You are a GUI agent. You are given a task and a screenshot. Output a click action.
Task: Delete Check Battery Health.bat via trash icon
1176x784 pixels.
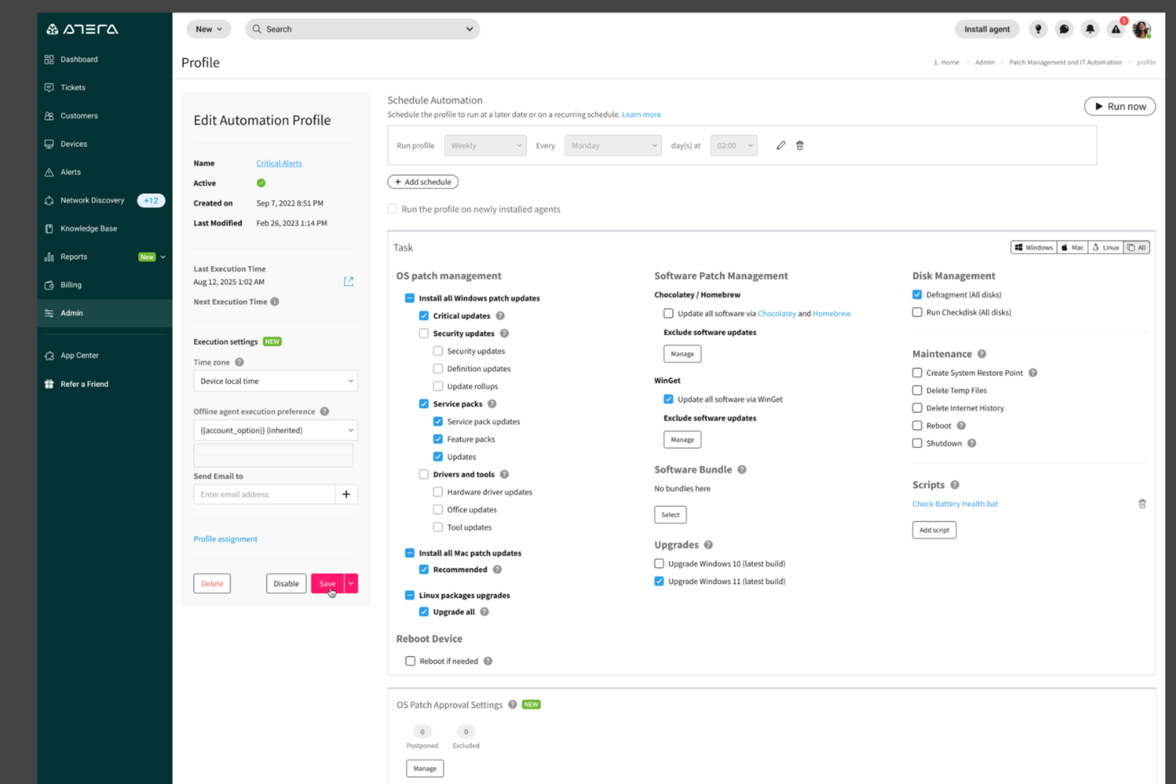coord(1143,504)
